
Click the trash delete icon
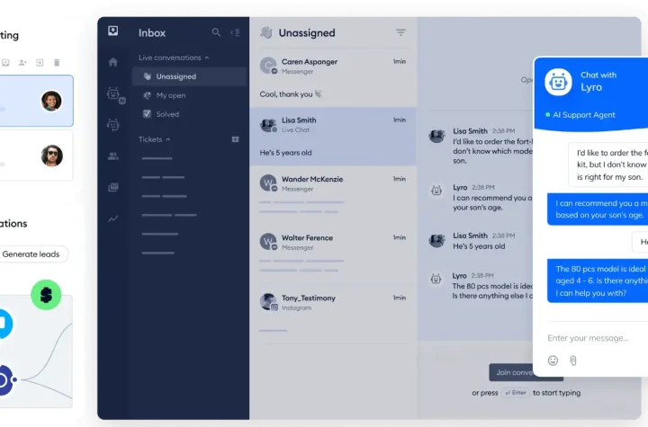pos(57,63)
